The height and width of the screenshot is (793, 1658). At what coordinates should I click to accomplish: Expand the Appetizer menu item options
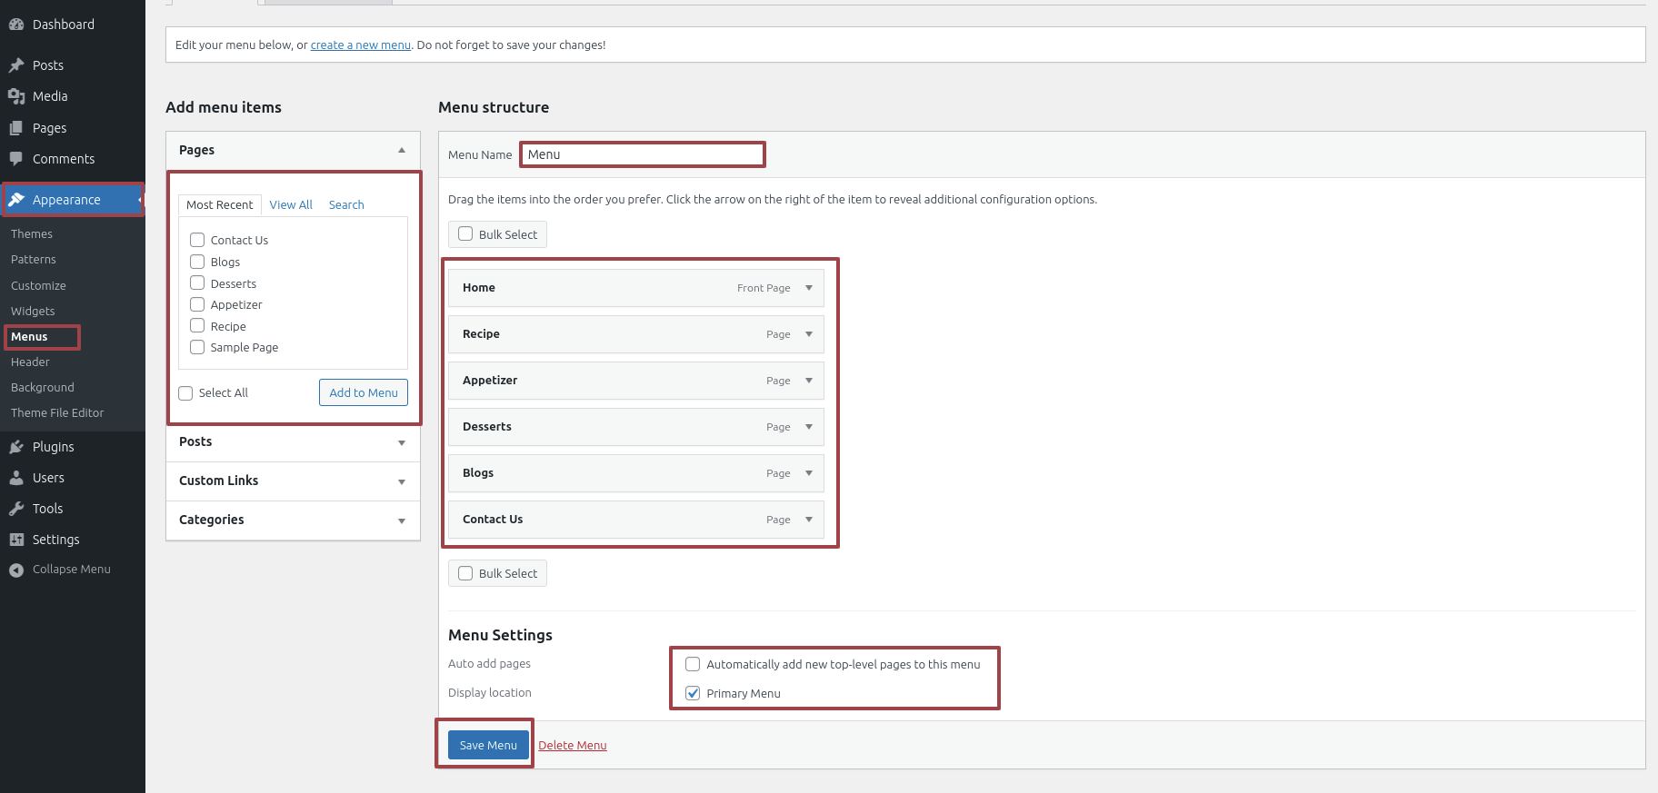[x=809, y=381]
